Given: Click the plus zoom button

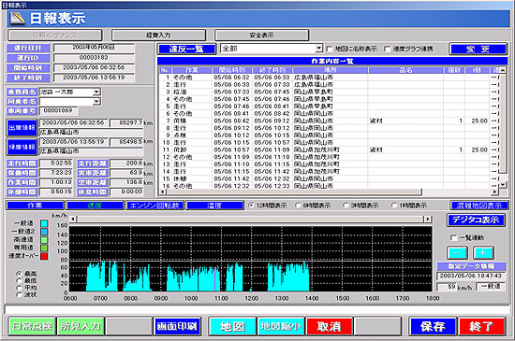Looking at the screenshot, I should [x=483, y=252].
